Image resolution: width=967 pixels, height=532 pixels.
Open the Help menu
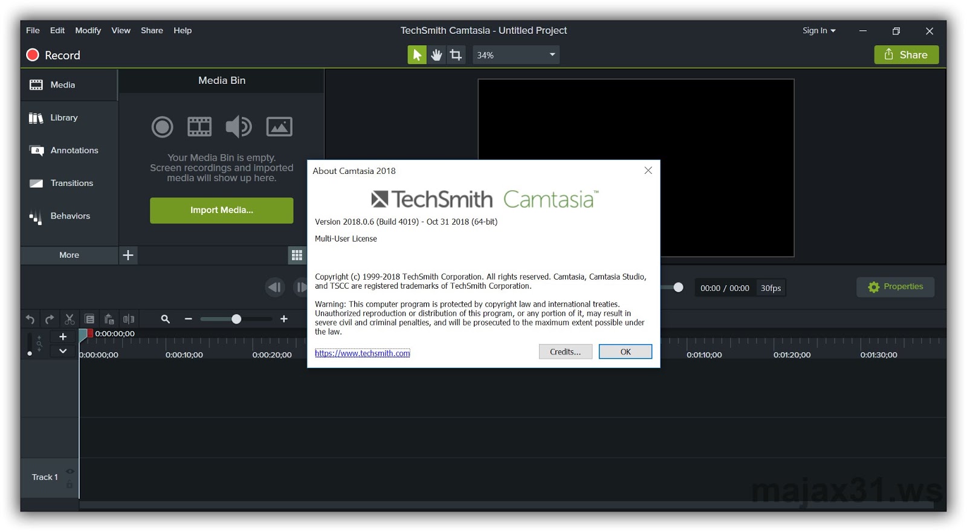pos(183,30)
